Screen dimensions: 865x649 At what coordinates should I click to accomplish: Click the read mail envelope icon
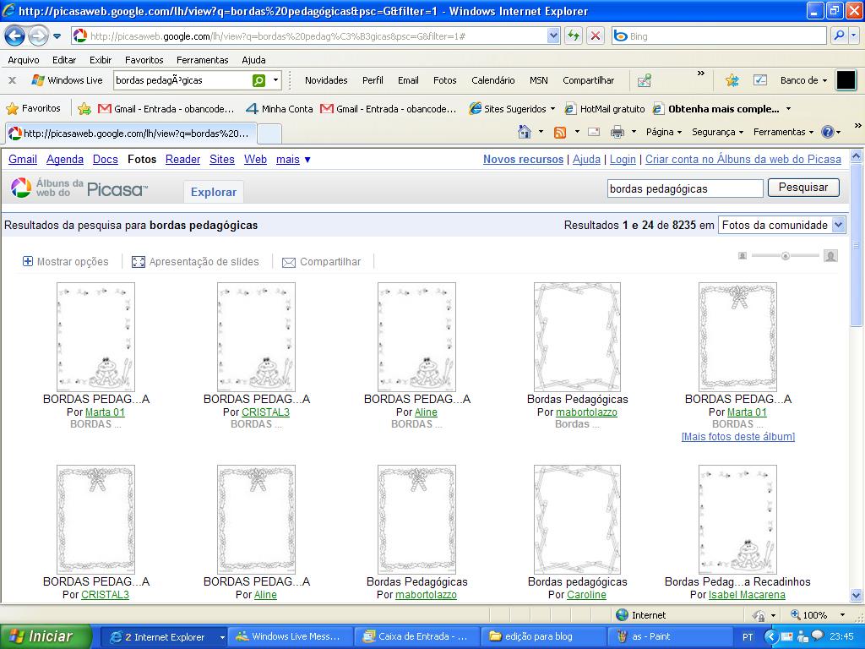click(594, 132)
